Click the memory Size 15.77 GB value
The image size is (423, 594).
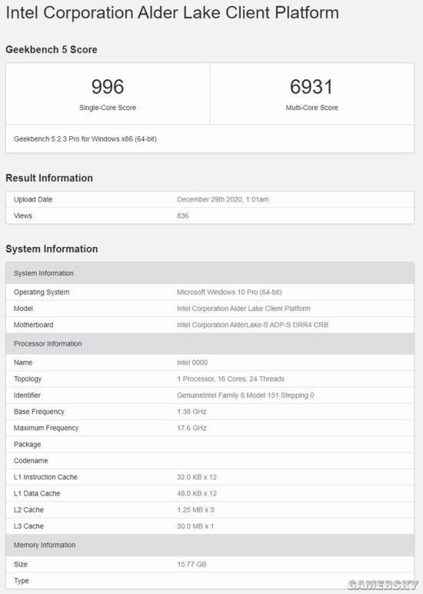pos(192,564)
